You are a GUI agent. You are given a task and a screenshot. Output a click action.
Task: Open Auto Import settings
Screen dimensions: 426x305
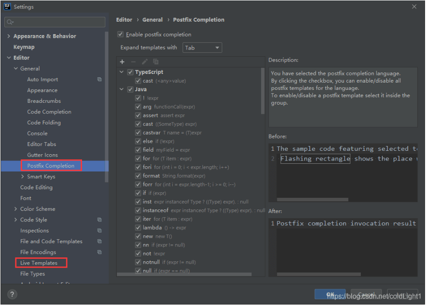(x=42, y=79)
